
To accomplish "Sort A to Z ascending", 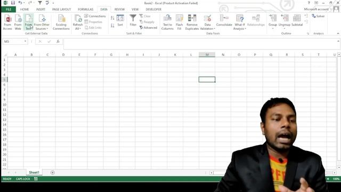I will 112,18.
